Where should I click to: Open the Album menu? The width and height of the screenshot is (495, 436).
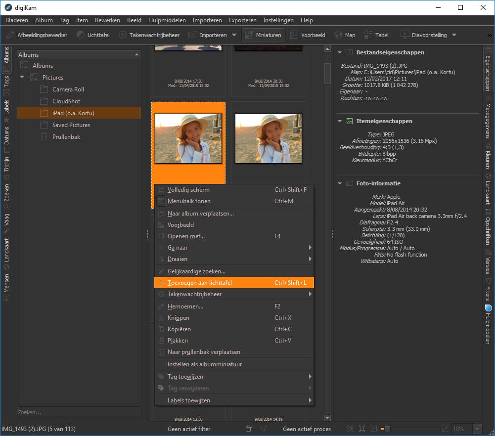[x=44, y=20]
